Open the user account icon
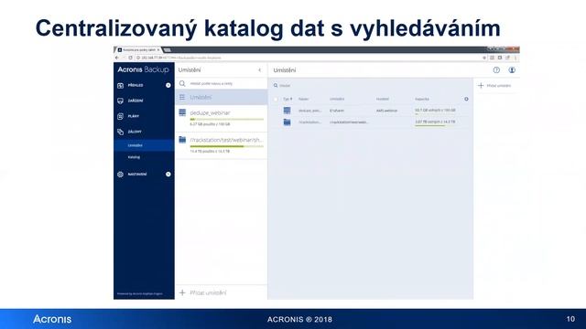The width and height of the screenshot is (586, 329). [512, 70]
